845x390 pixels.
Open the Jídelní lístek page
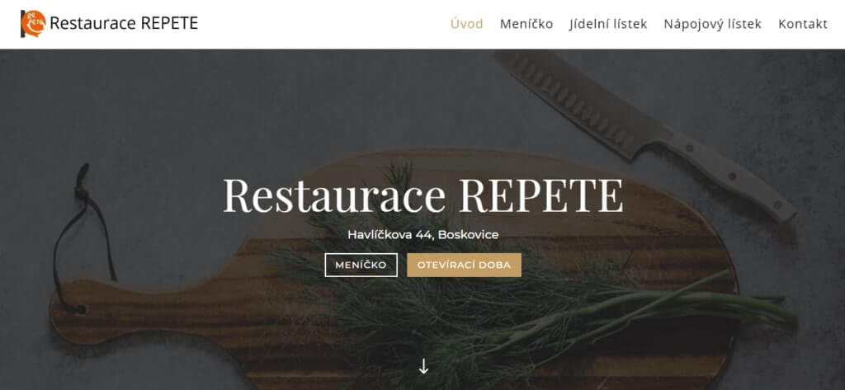pos(608,24)
